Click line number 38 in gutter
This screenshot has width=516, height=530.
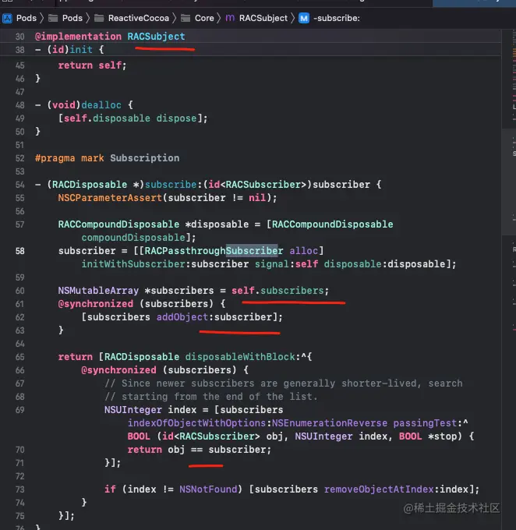point(20,50)
